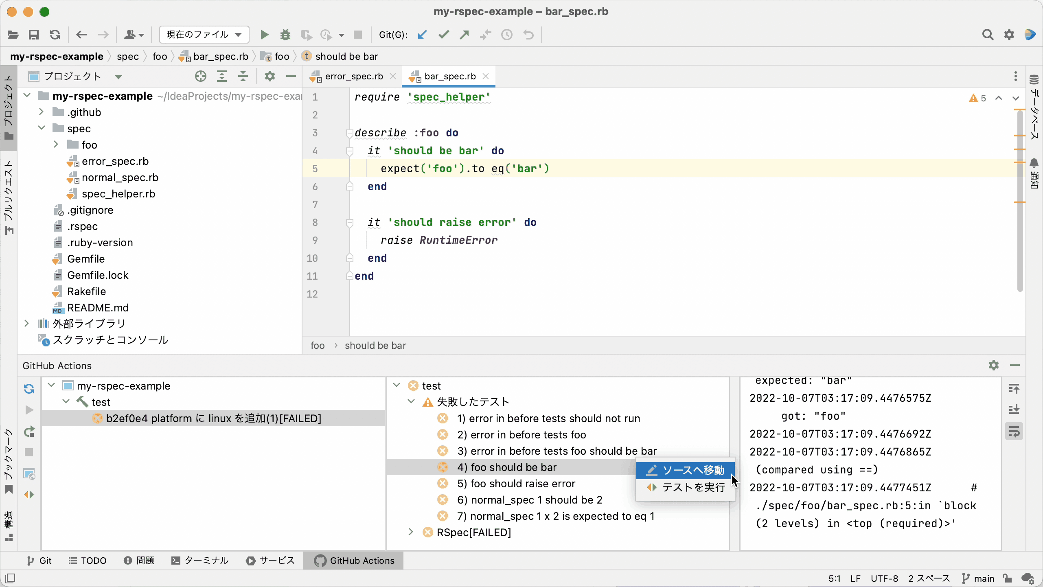The height and width of the screenshot is (587, 1043).
Task: Click the Select Opened File target icon
Action: [x=201, y=76]
